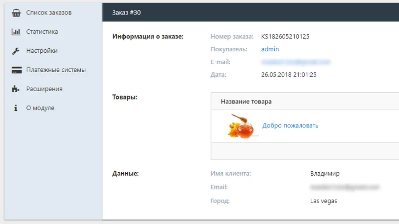Image resolution: width=399 pixels, height=224 pixels.
Task: Open Платежные системы in the sidebar
Action: 56,70
